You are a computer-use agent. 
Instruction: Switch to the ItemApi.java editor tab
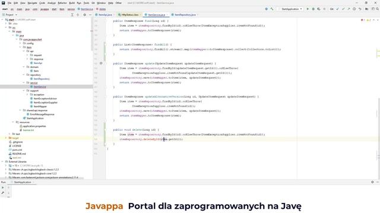tap(105, 15)
